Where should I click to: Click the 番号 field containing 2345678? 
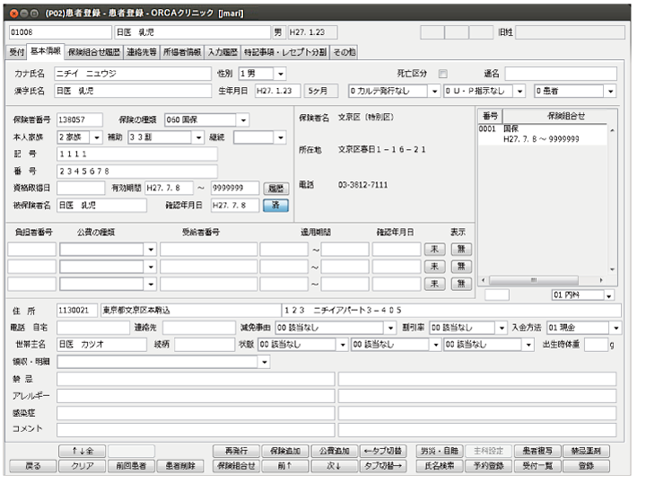pyautogui.click(x=137, y=172)
